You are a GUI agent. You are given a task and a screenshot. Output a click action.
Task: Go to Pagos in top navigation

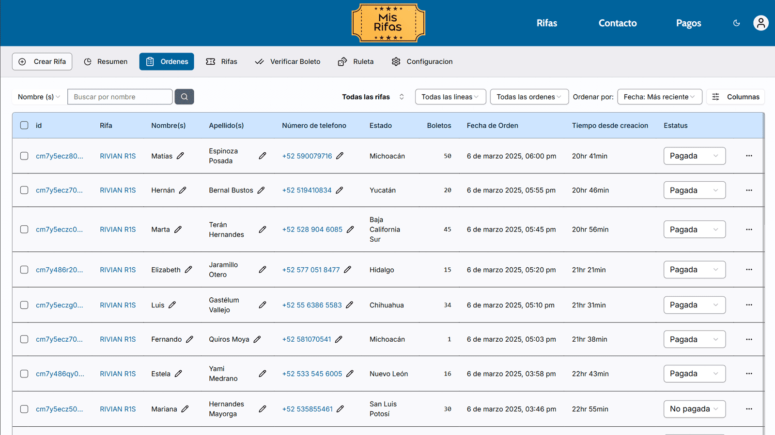pyautogui.click(x=688, y=23)
